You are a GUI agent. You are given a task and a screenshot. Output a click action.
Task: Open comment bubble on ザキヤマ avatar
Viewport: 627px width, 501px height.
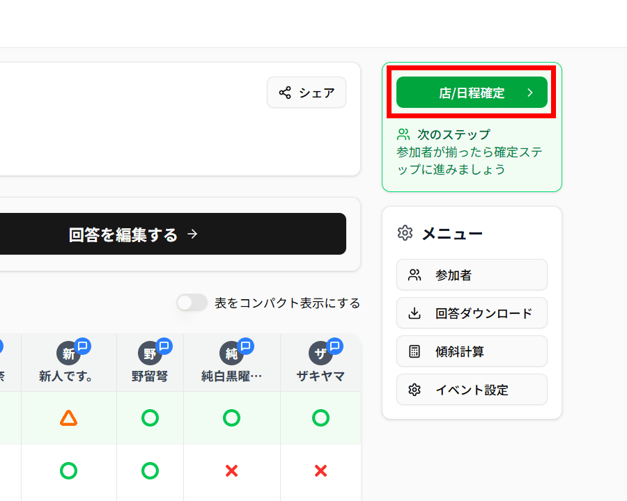click(x=334, y=346)
